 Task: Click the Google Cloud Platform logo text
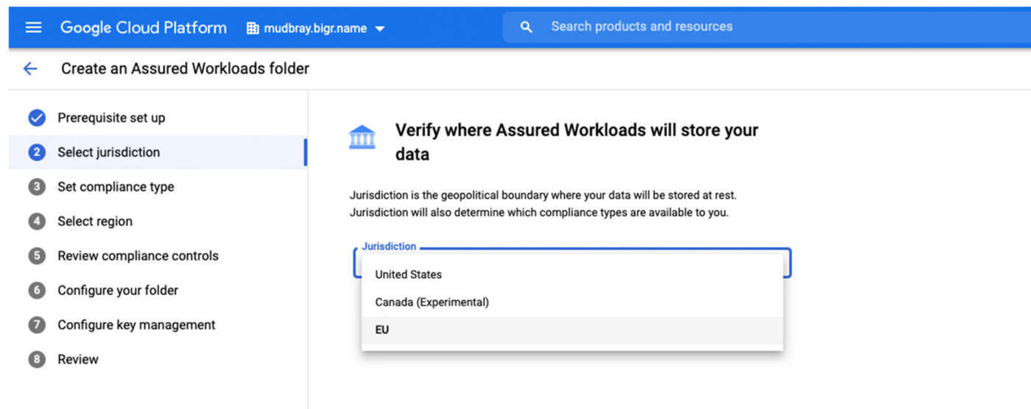point(144,28)
